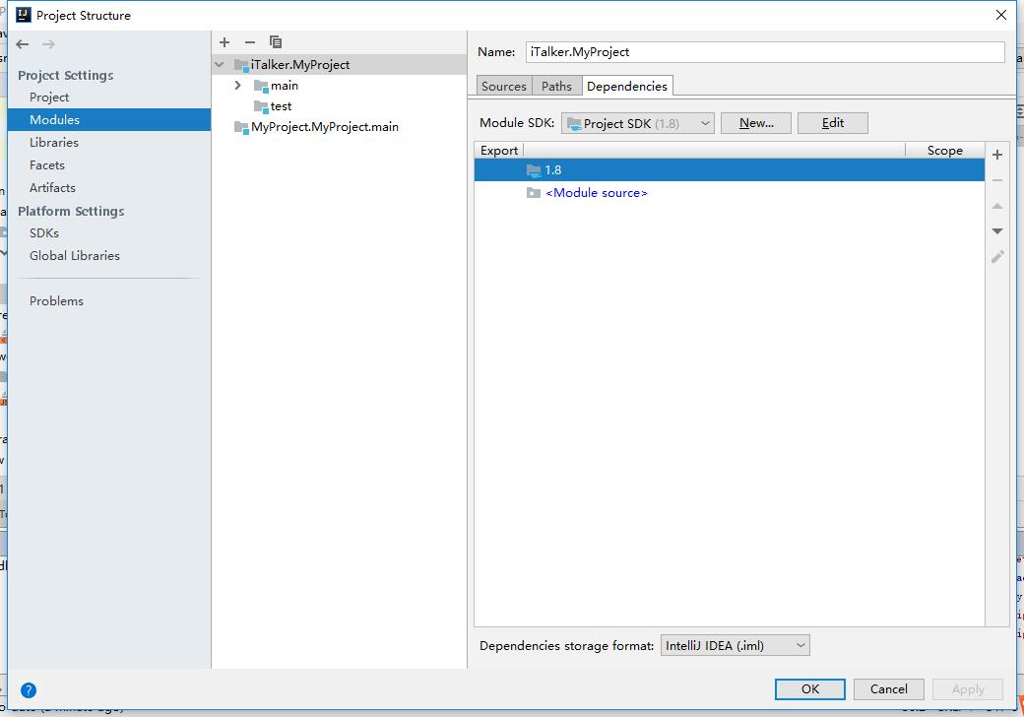The image size is (1024, 717).
Task: Select the Dependencies tab
Action: click(x=627, y=87)
